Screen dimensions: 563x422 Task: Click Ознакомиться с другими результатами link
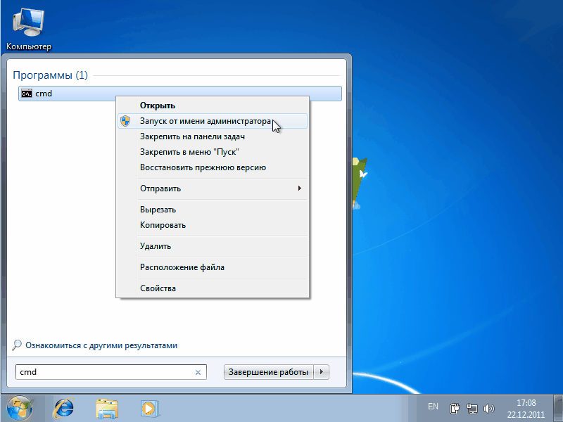tap(101, 345)
